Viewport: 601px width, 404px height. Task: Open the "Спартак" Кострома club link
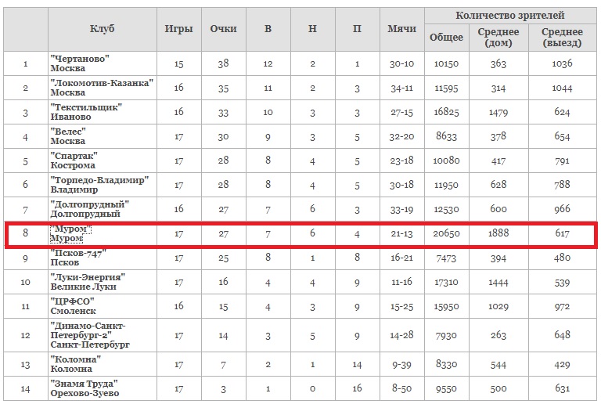(74, 161)
